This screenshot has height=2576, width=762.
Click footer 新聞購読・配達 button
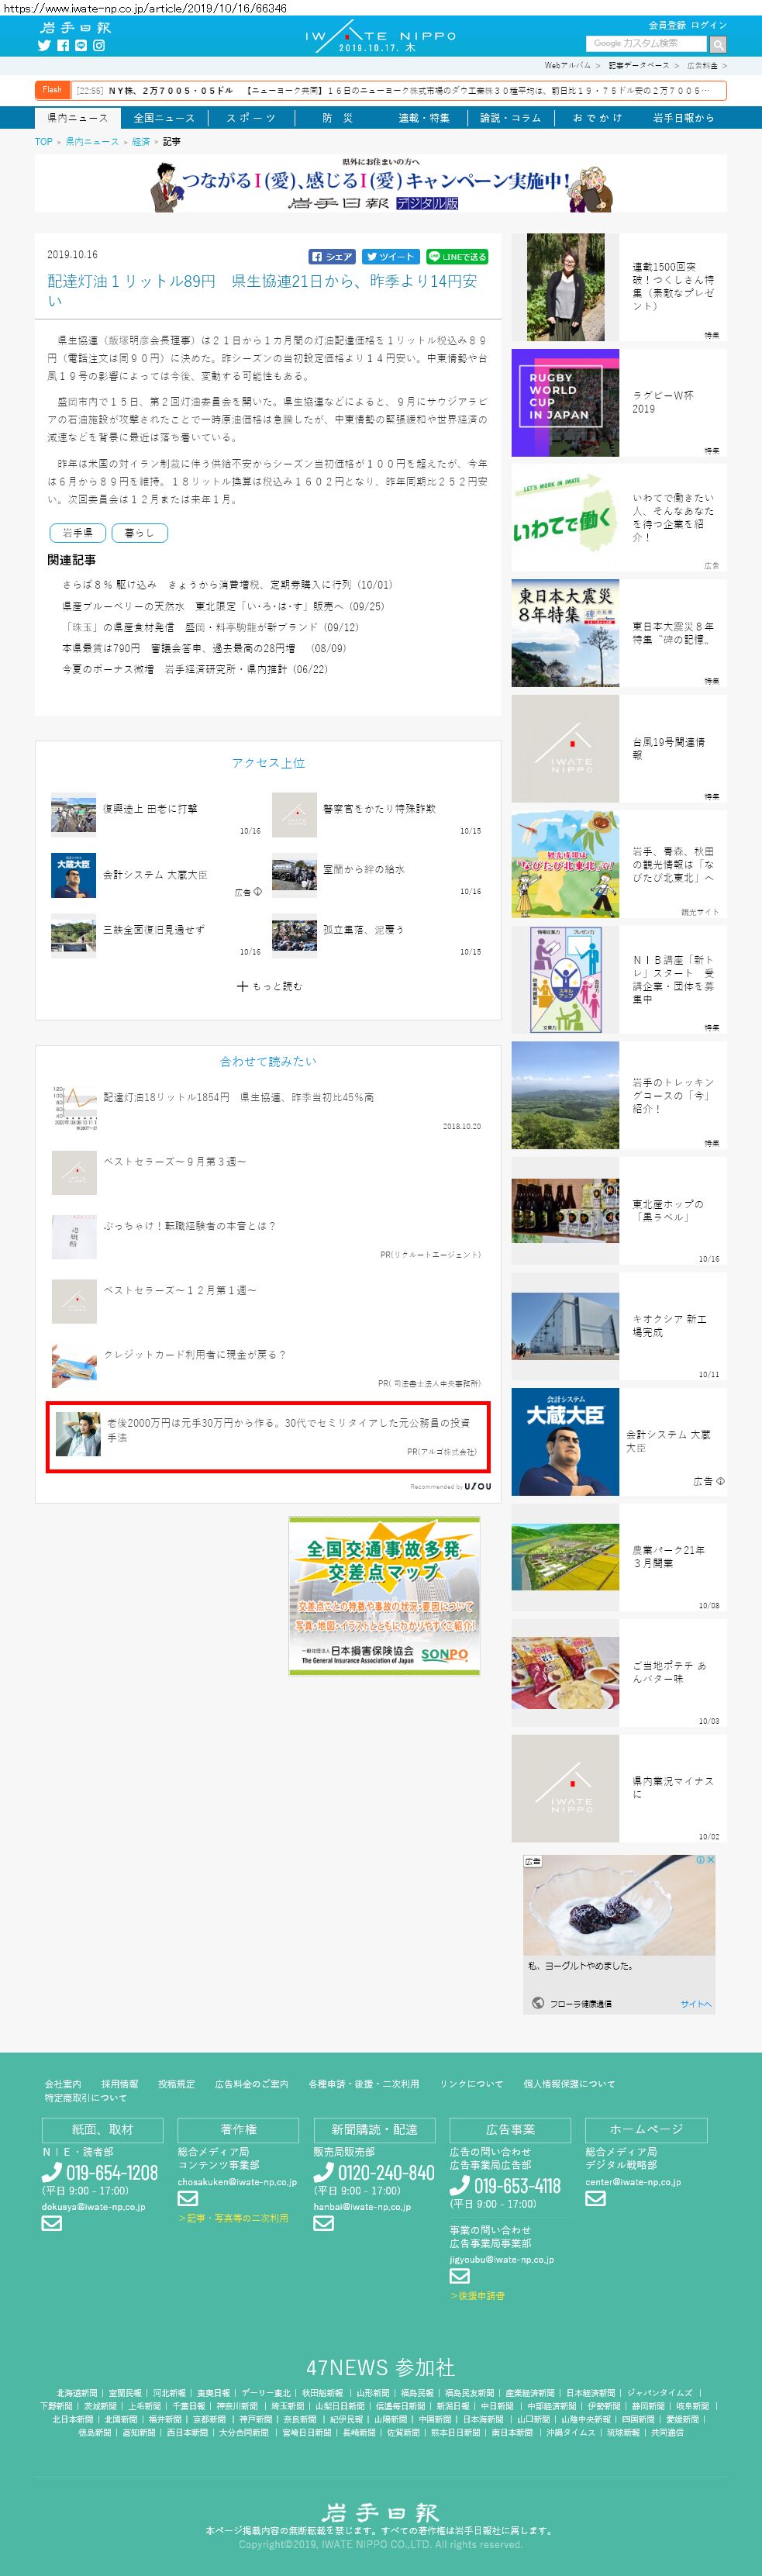(x=374, y=2130)
